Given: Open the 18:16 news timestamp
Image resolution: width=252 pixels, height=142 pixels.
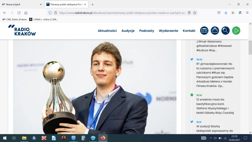Looking at the screenshot, I should tap(199, 95).
